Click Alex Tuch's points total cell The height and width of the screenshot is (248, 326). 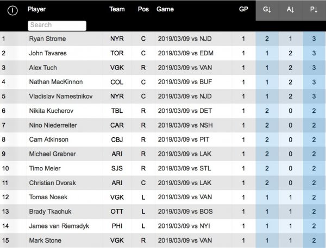tap(314, 68)
